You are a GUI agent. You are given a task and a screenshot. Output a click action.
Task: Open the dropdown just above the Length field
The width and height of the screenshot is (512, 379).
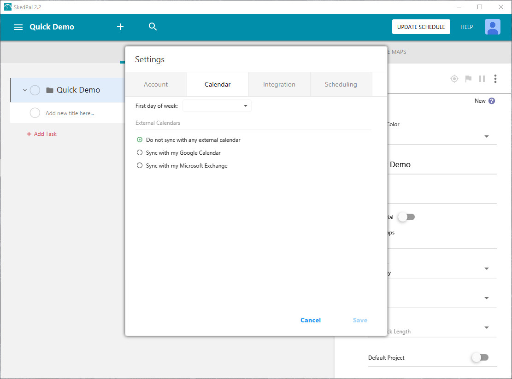pyautogui.click(x=487, y=298)
